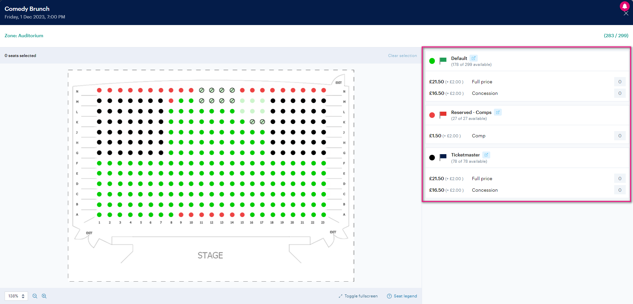The width and height of the screenshot is (633, 304).
Task: Toggle fullscreen view of seat map
Action: 358,296
